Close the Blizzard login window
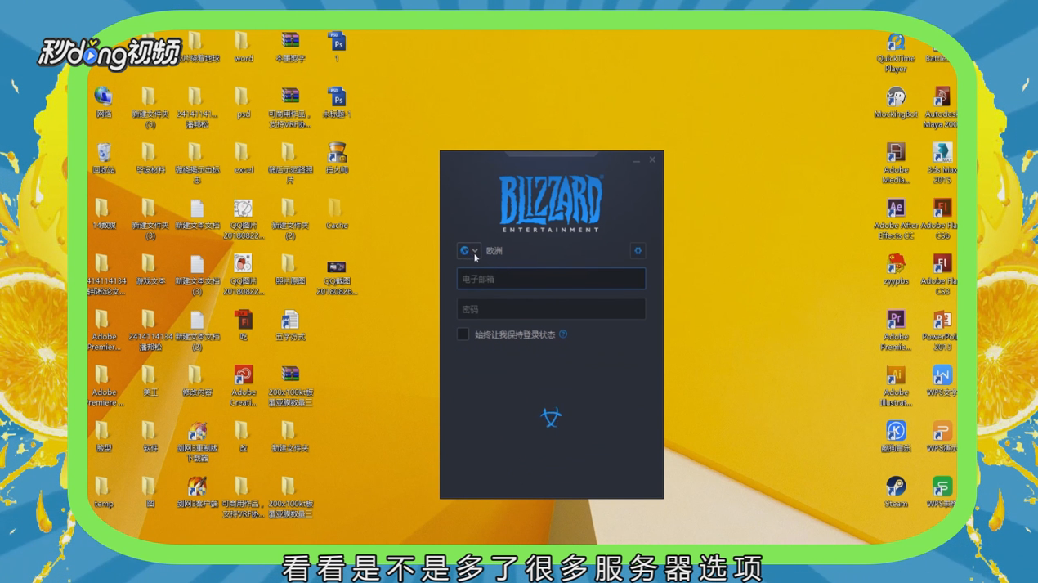 pos(652,160)
